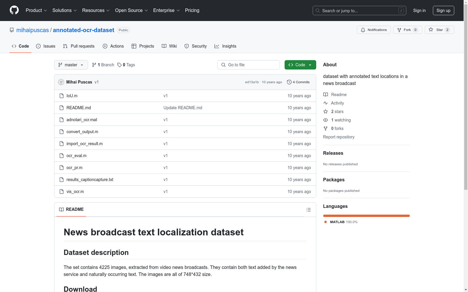View the 4 Commits history
This screenshot has width=468, height=292.
click(298, 82)
